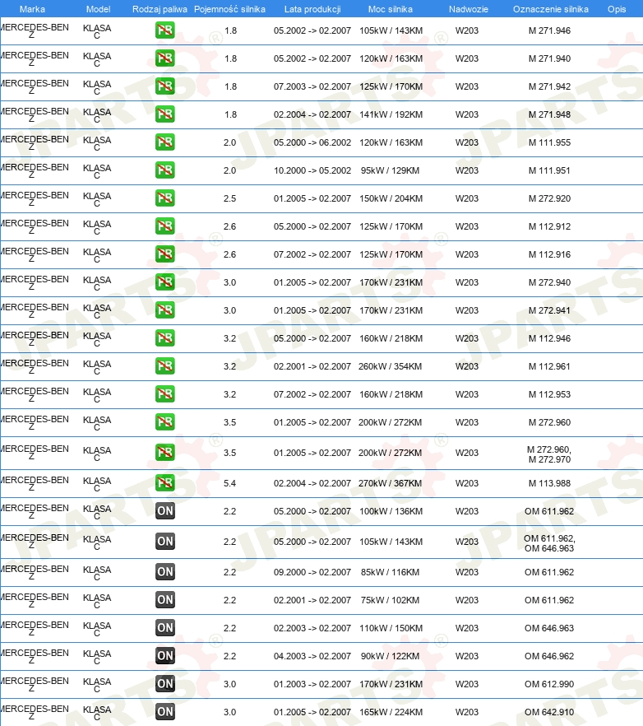Click diesel ON icon in OM 646.963 110kW row

tap(165, 628)
